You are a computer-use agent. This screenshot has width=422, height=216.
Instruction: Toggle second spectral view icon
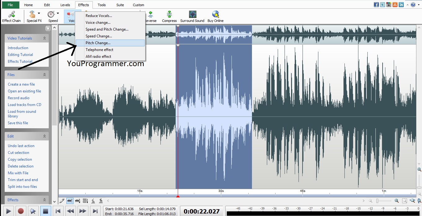coord(101,201)
